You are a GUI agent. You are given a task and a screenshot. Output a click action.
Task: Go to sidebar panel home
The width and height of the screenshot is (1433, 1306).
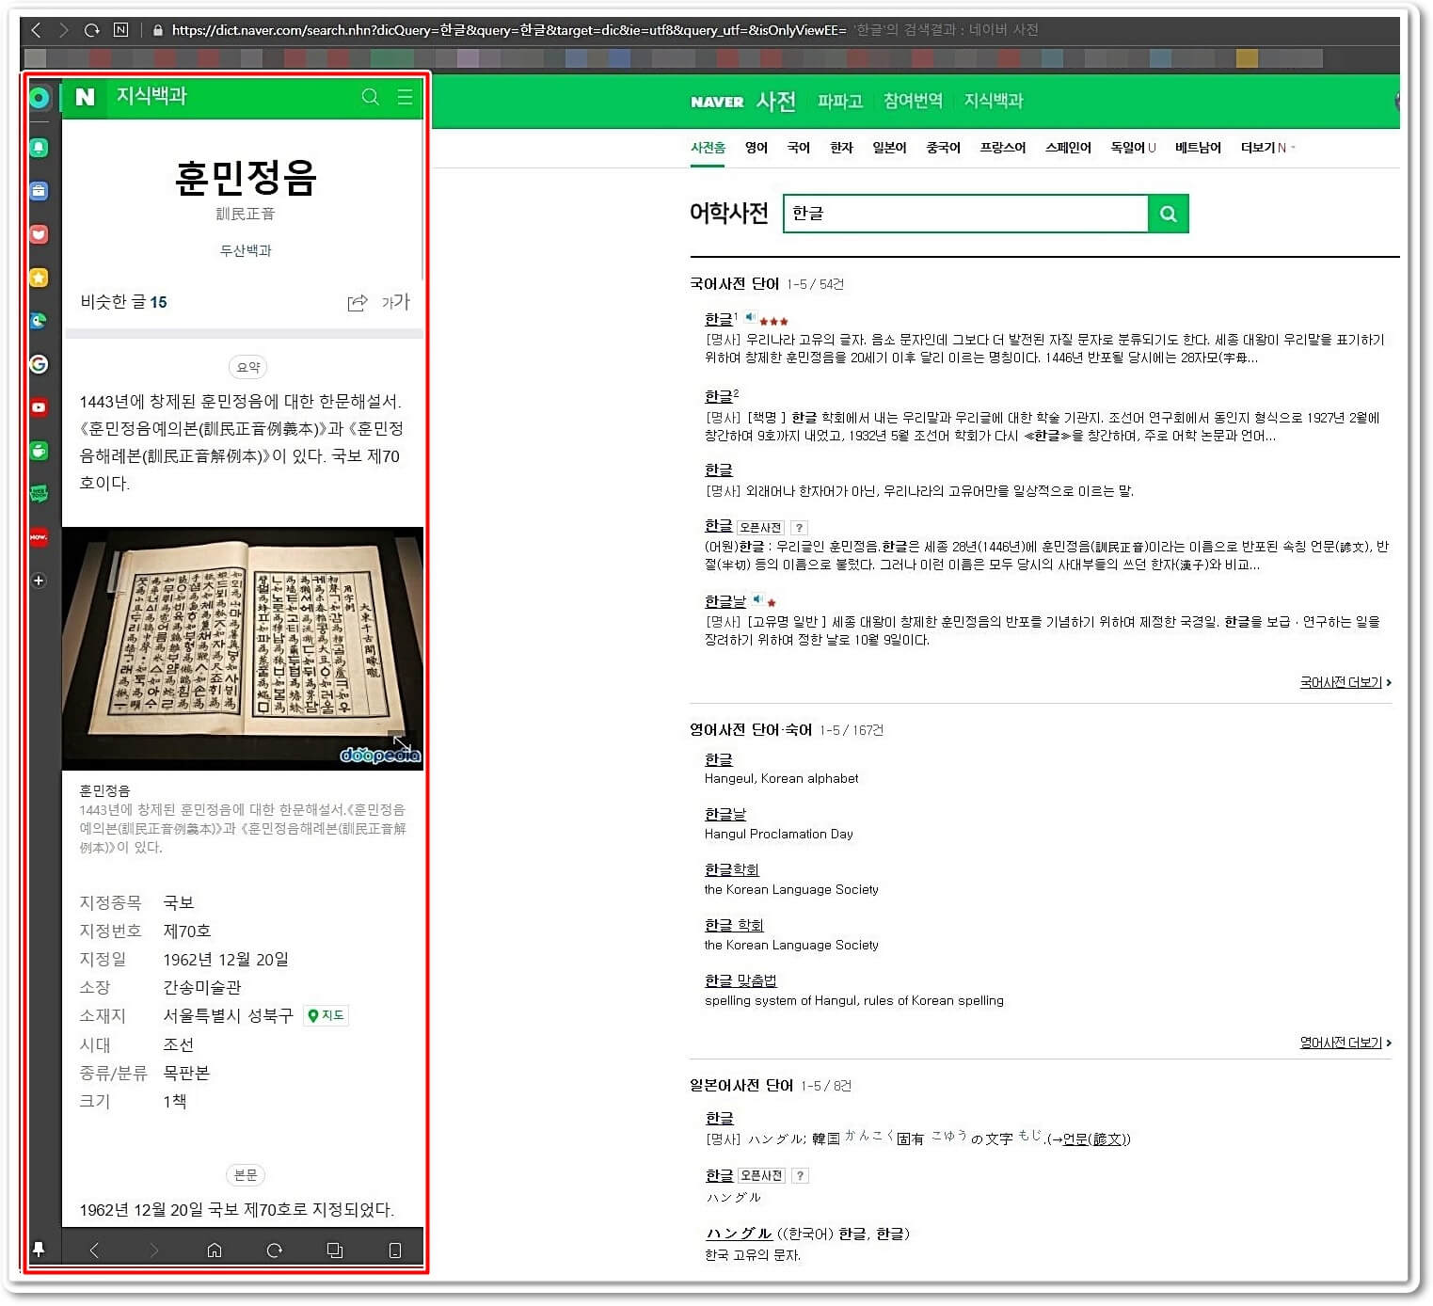215,1250
